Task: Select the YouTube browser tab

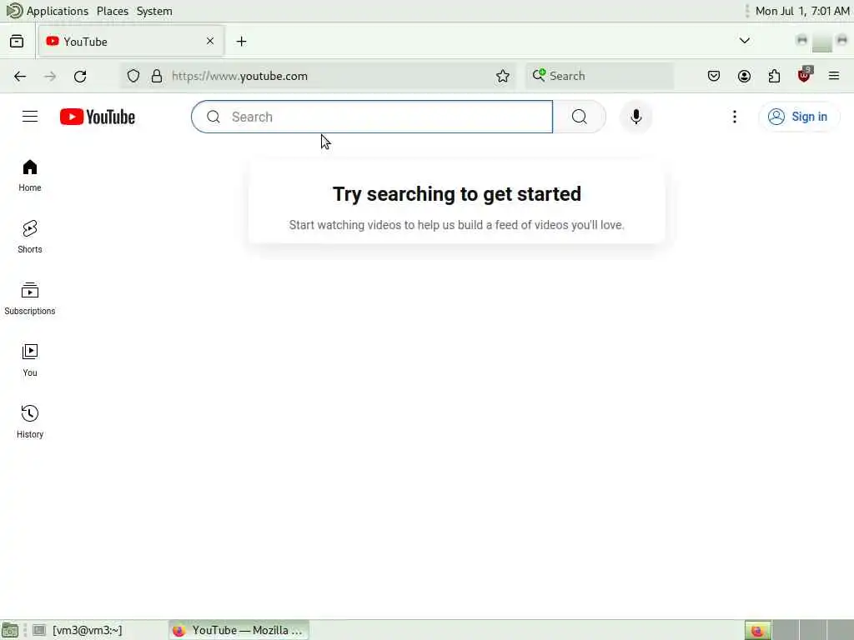Action: [131, 42]
